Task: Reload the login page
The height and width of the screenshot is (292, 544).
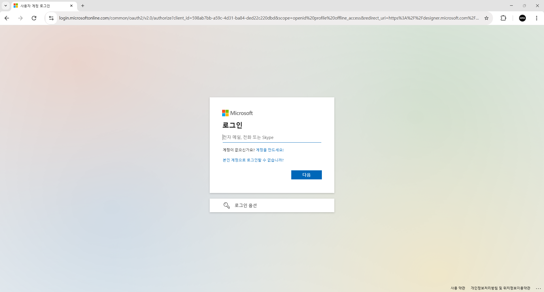Action: pos(34,18)
